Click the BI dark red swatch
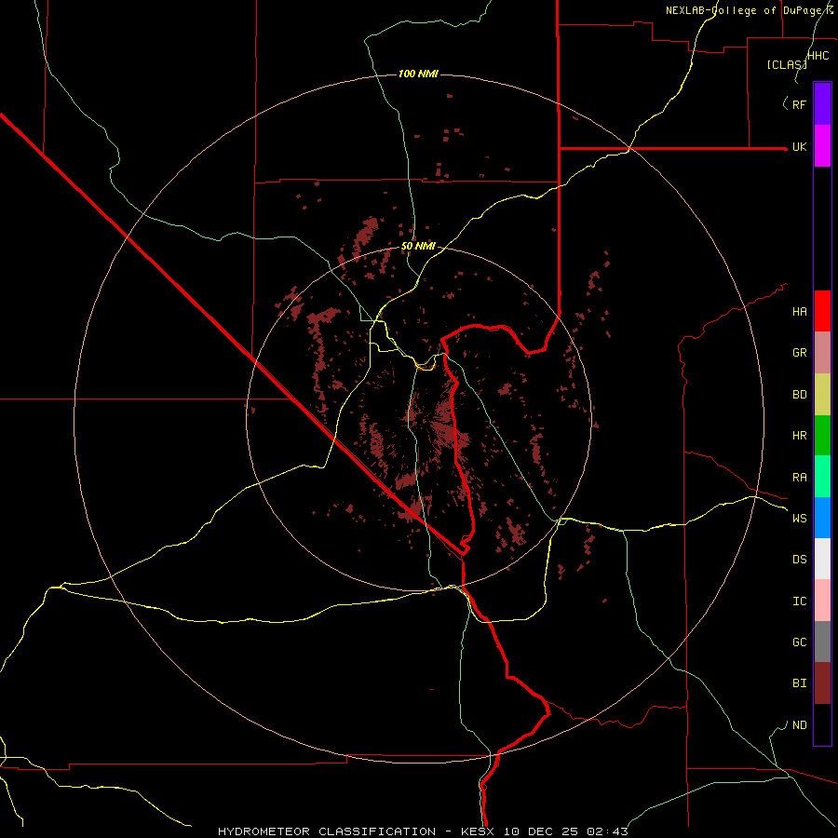838x838 pixels. 822,683
